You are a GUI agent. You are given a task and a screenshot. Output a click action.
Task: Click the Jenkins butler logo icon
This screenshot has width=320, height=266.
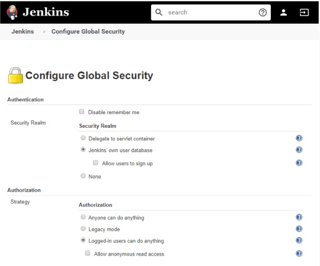(x=12, y=13)
